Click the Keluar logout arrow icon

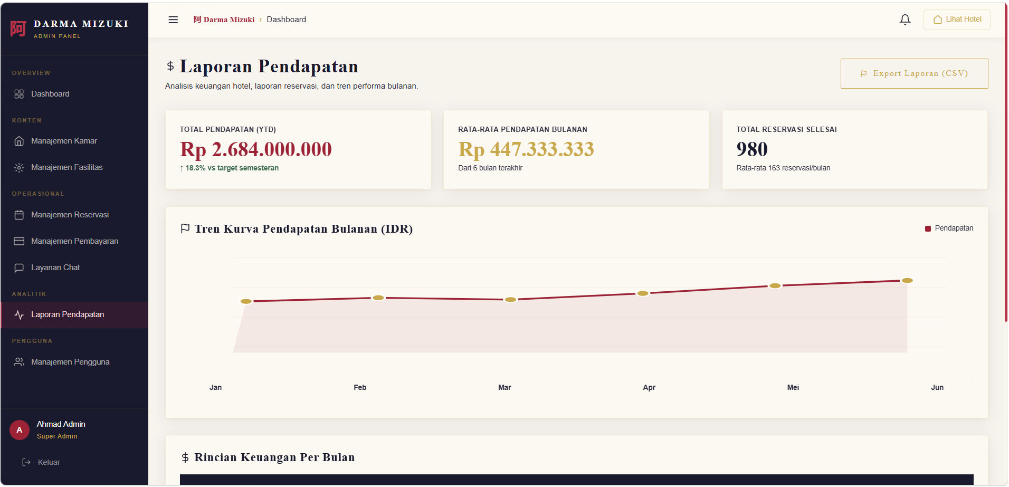click(x=26, y=462)
